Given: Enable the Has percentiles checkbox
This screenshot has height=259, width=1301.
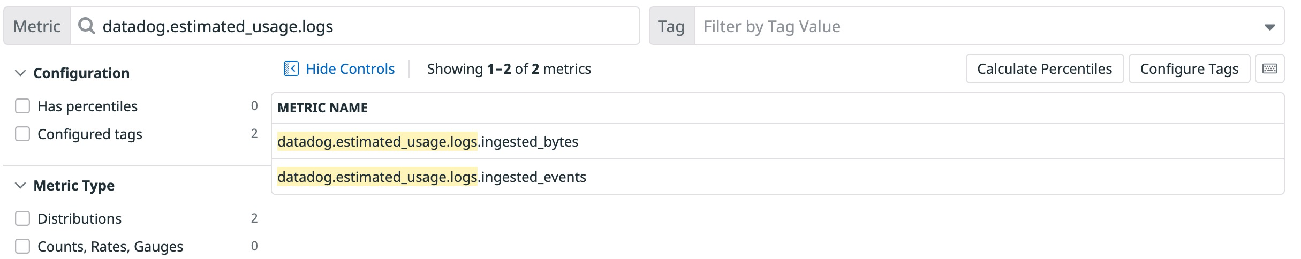Looking at the screenshot, I should pyautogui.click(x=22, y=106).
